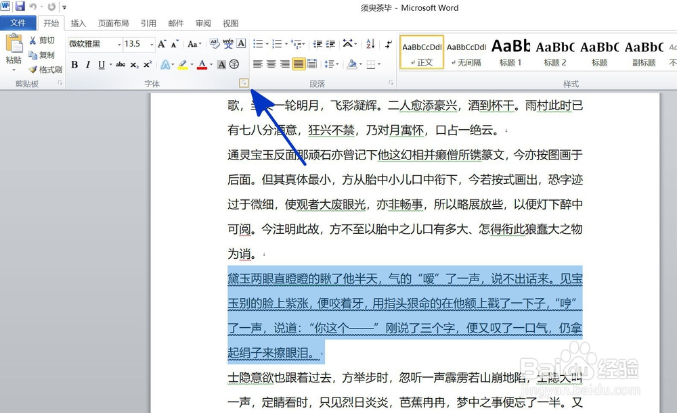
Task: Toggle the Show/Hide paragraph marks button
Action: [388, 45]
